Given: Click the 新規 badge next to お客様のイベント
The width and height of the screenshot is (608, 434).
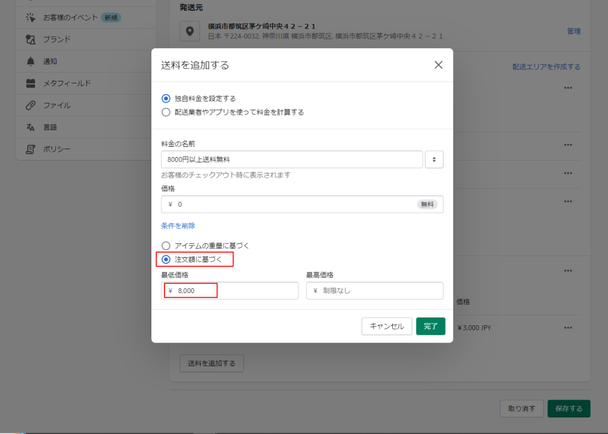Looking at the screenshot, I should (x=111, y=17).
